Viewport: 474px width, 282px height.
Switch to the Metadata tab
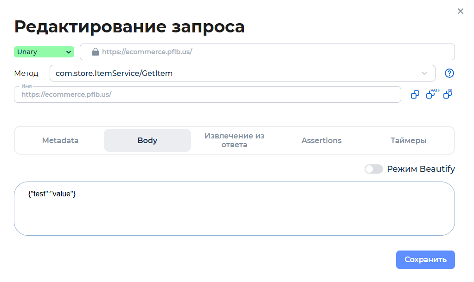click(x=60, y=140)
